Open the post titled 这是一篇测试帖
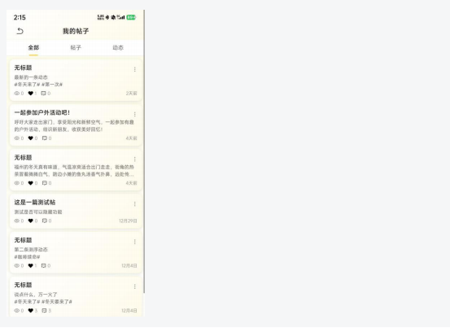450x328 pixels. [x=35, y=203]
